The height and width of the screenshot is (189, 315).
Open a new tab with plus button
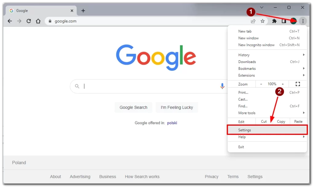pyautogui.click(x=83, y=11)
